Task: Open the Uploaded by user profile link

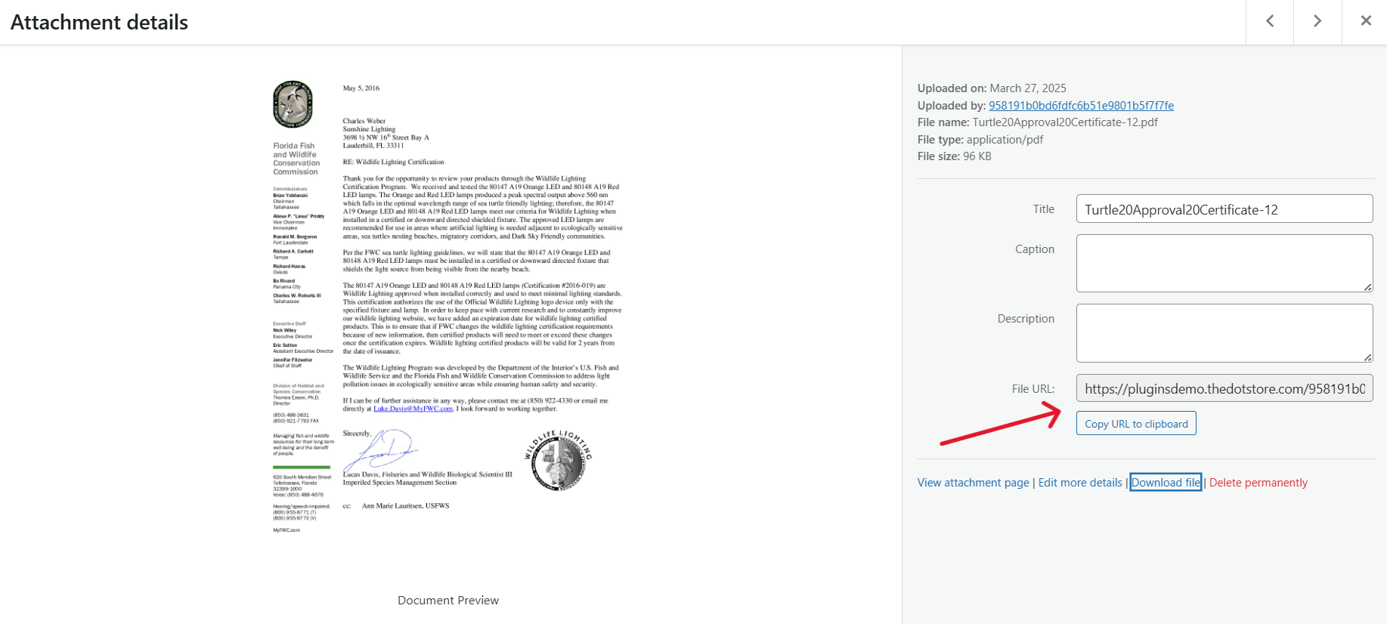Action: 1081,106
